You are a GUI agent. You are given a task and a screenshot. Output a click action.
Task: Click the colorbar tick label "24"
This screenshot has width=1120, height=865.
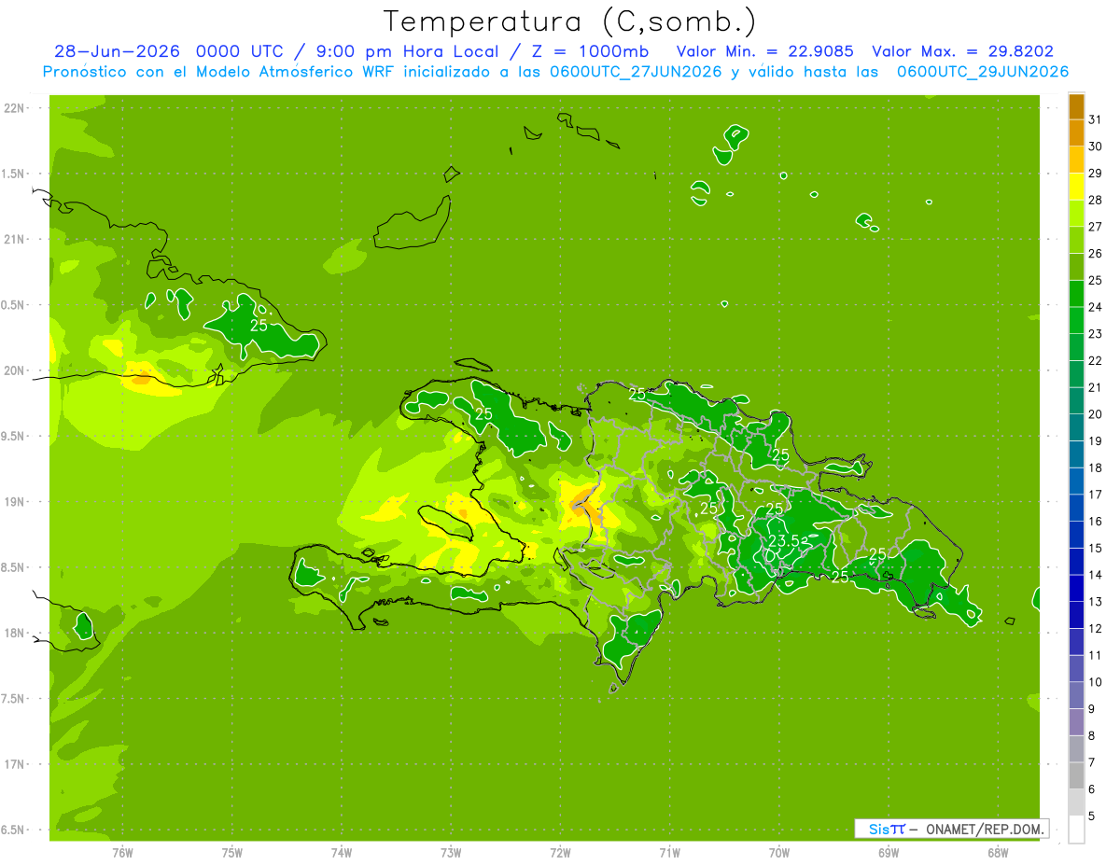[1096, 307]
